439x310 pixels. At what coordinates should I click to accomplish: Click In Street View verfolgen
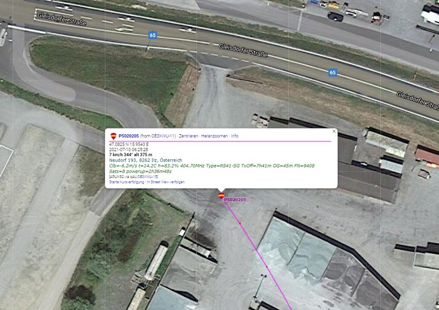pyautogui.click(x=166, y=182)
